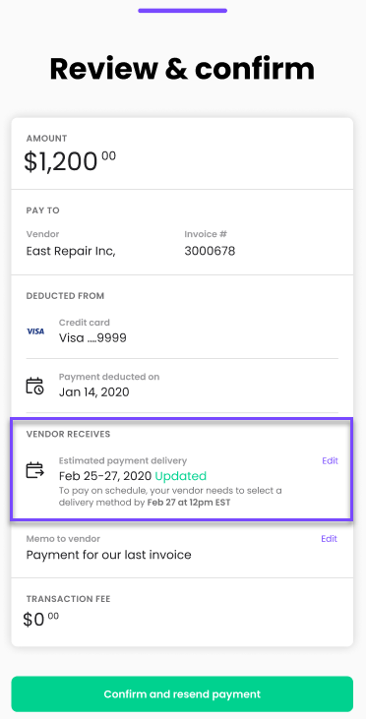Select the Visa ....9999 credit card entry

click(x=92, y=338)
